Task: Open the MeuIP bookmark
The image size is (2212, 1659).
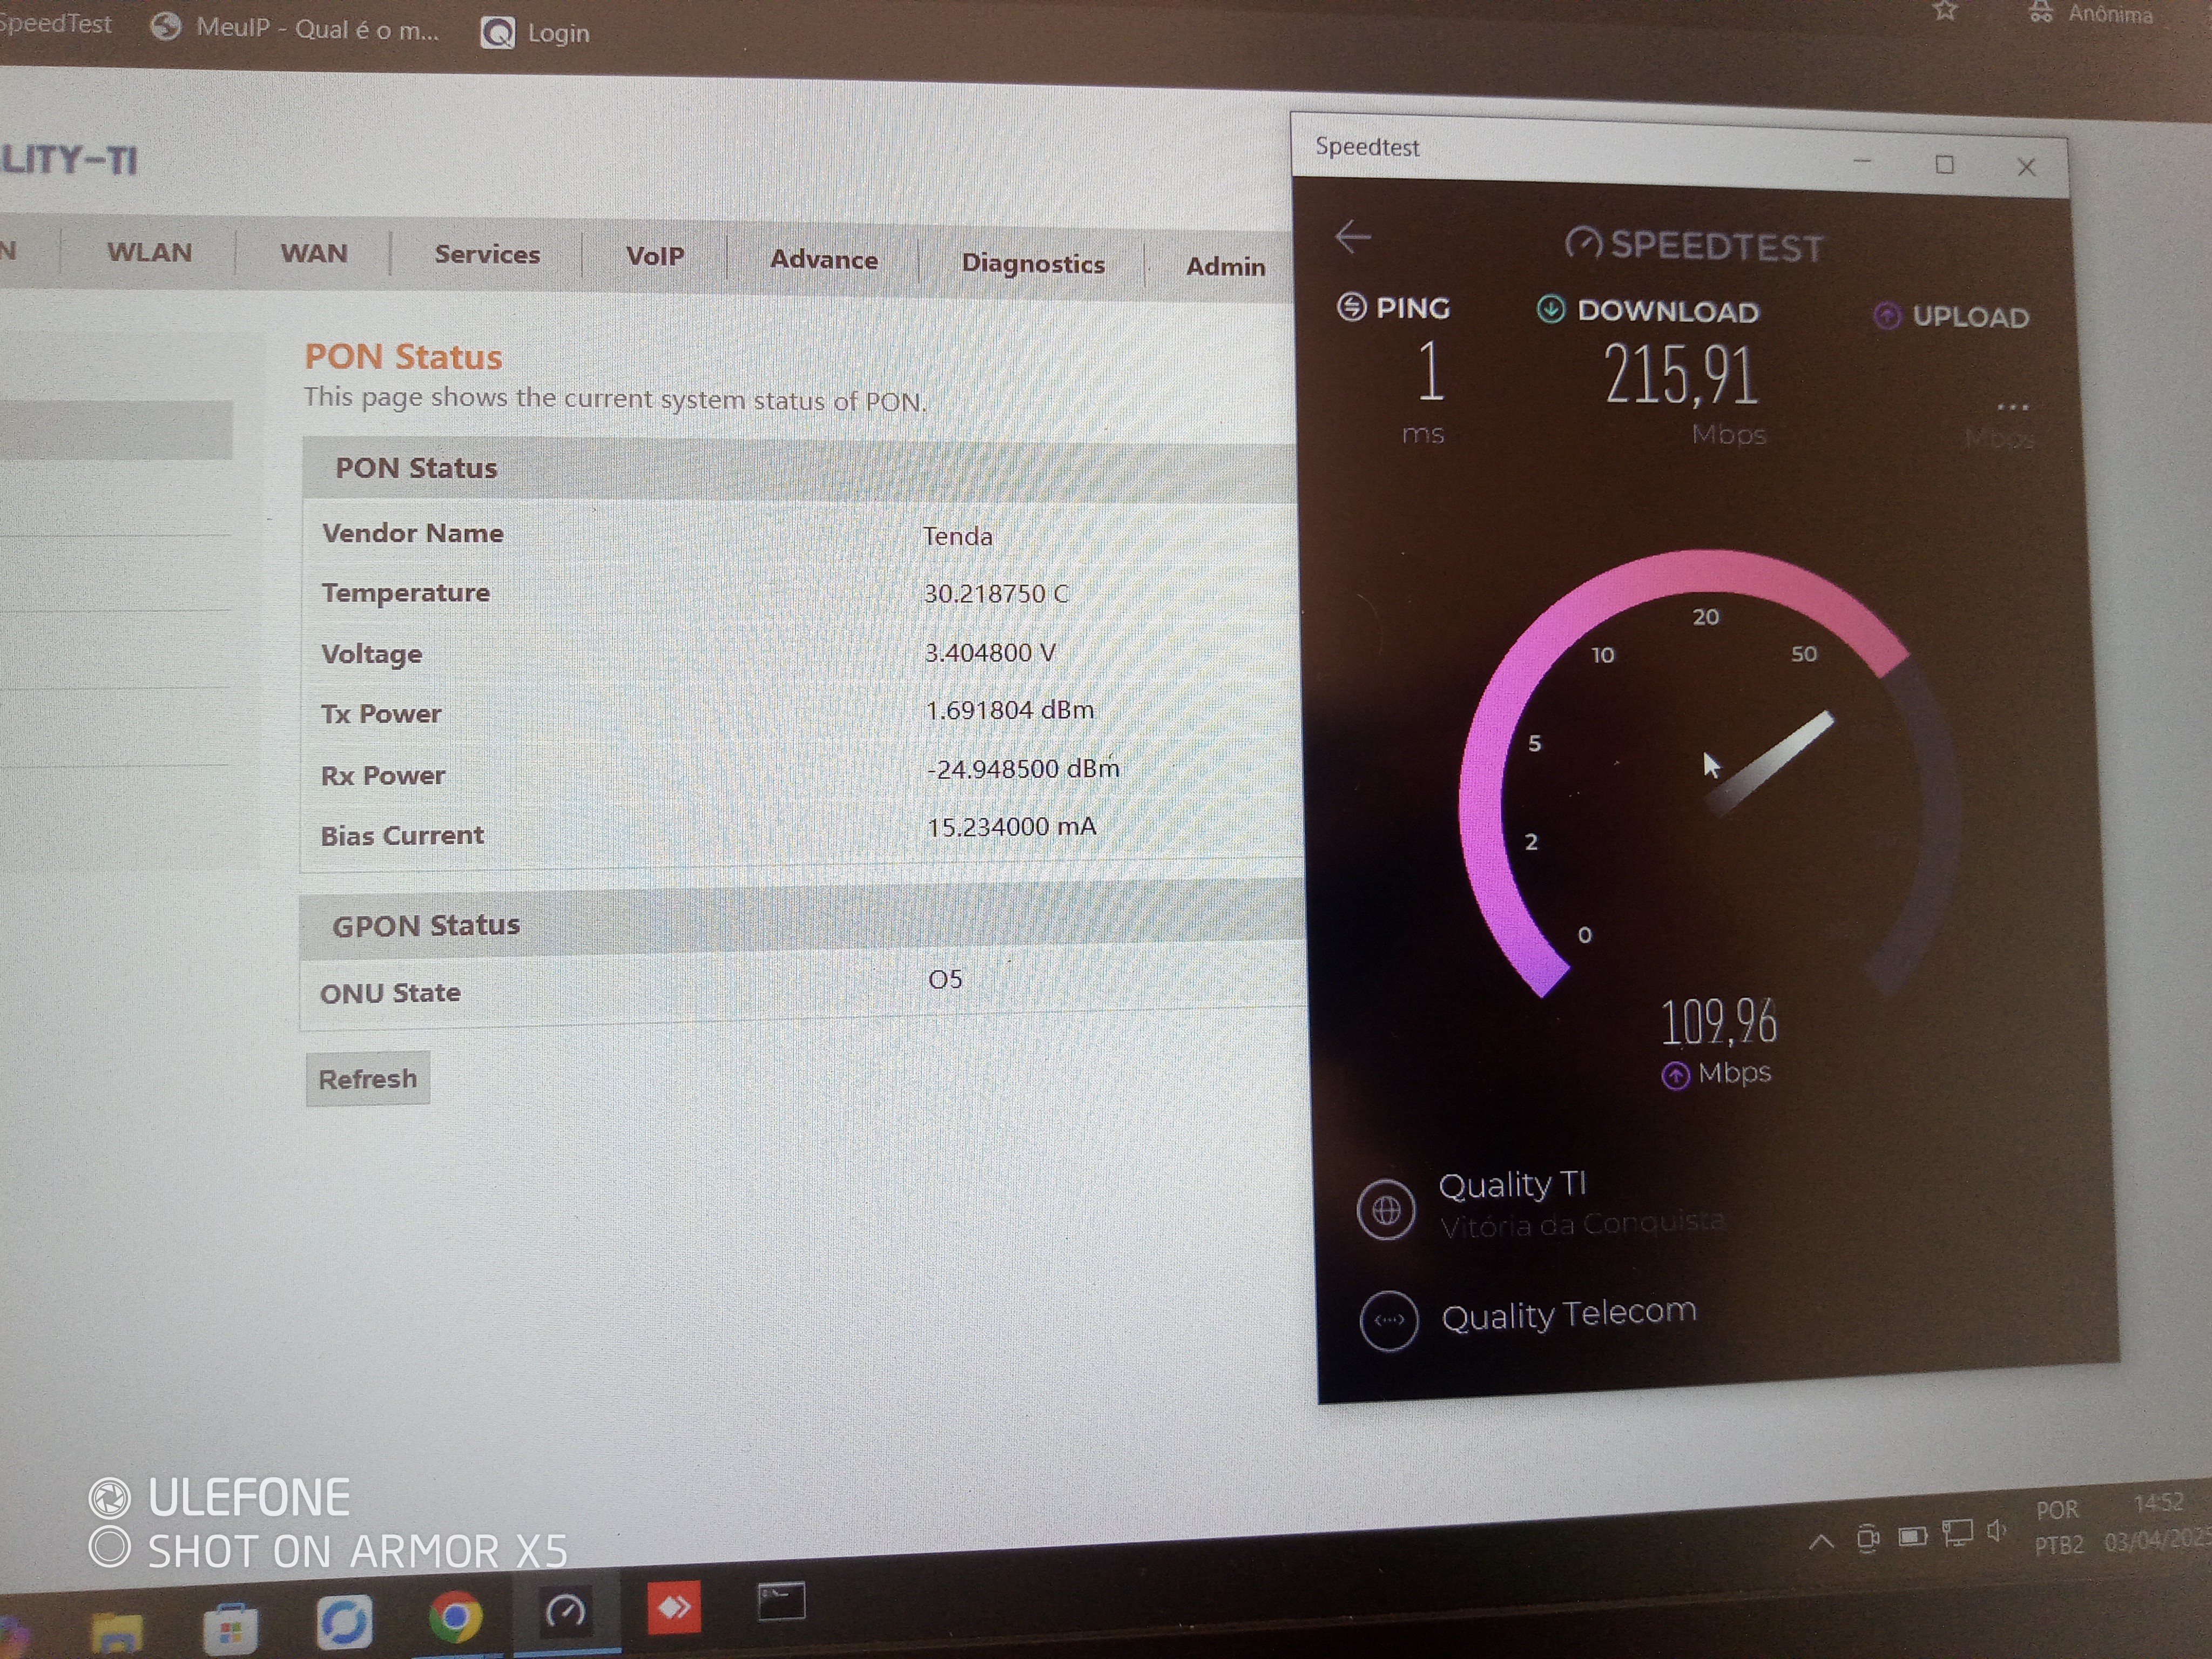Action: coord(296,29)
